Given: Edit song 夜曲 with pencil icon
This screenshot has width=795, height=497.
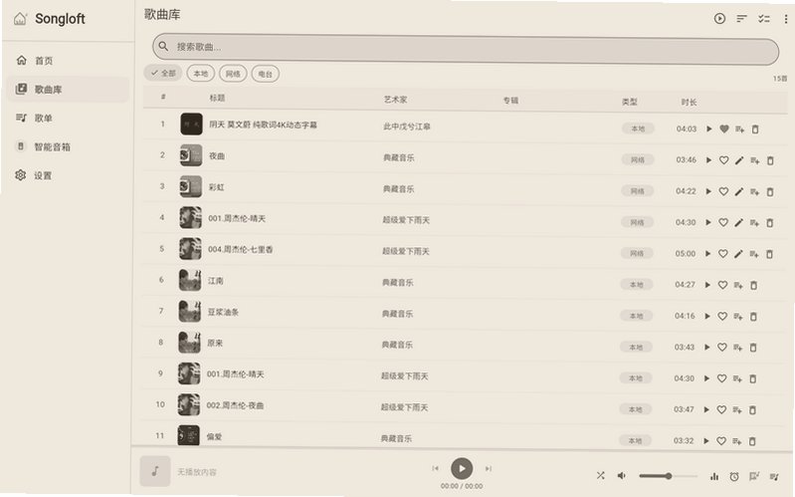Looking at the screenshot, I should point(739,160).
